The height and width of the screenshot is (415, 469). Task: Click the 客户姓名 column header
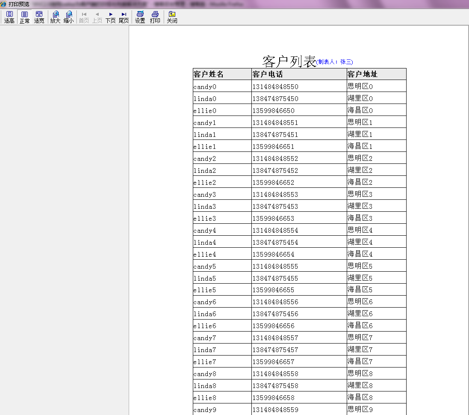coord(222,74)
